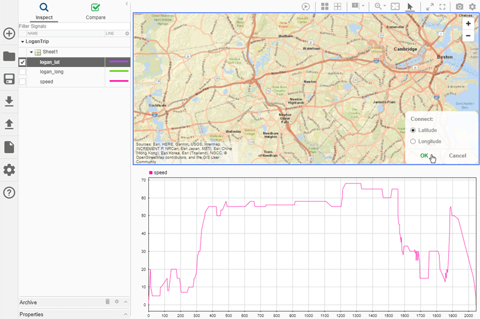Screen dimensions: 480x319
Task: Click the LINE column header
Action: point(110,34)
